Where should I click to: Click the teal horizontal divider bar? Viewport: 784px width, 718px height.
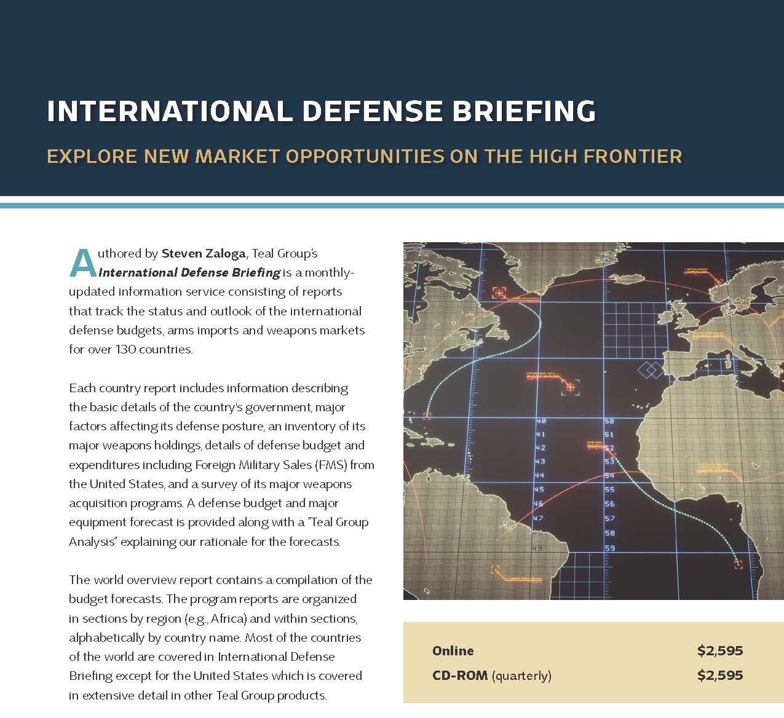(x=392, y=205)
